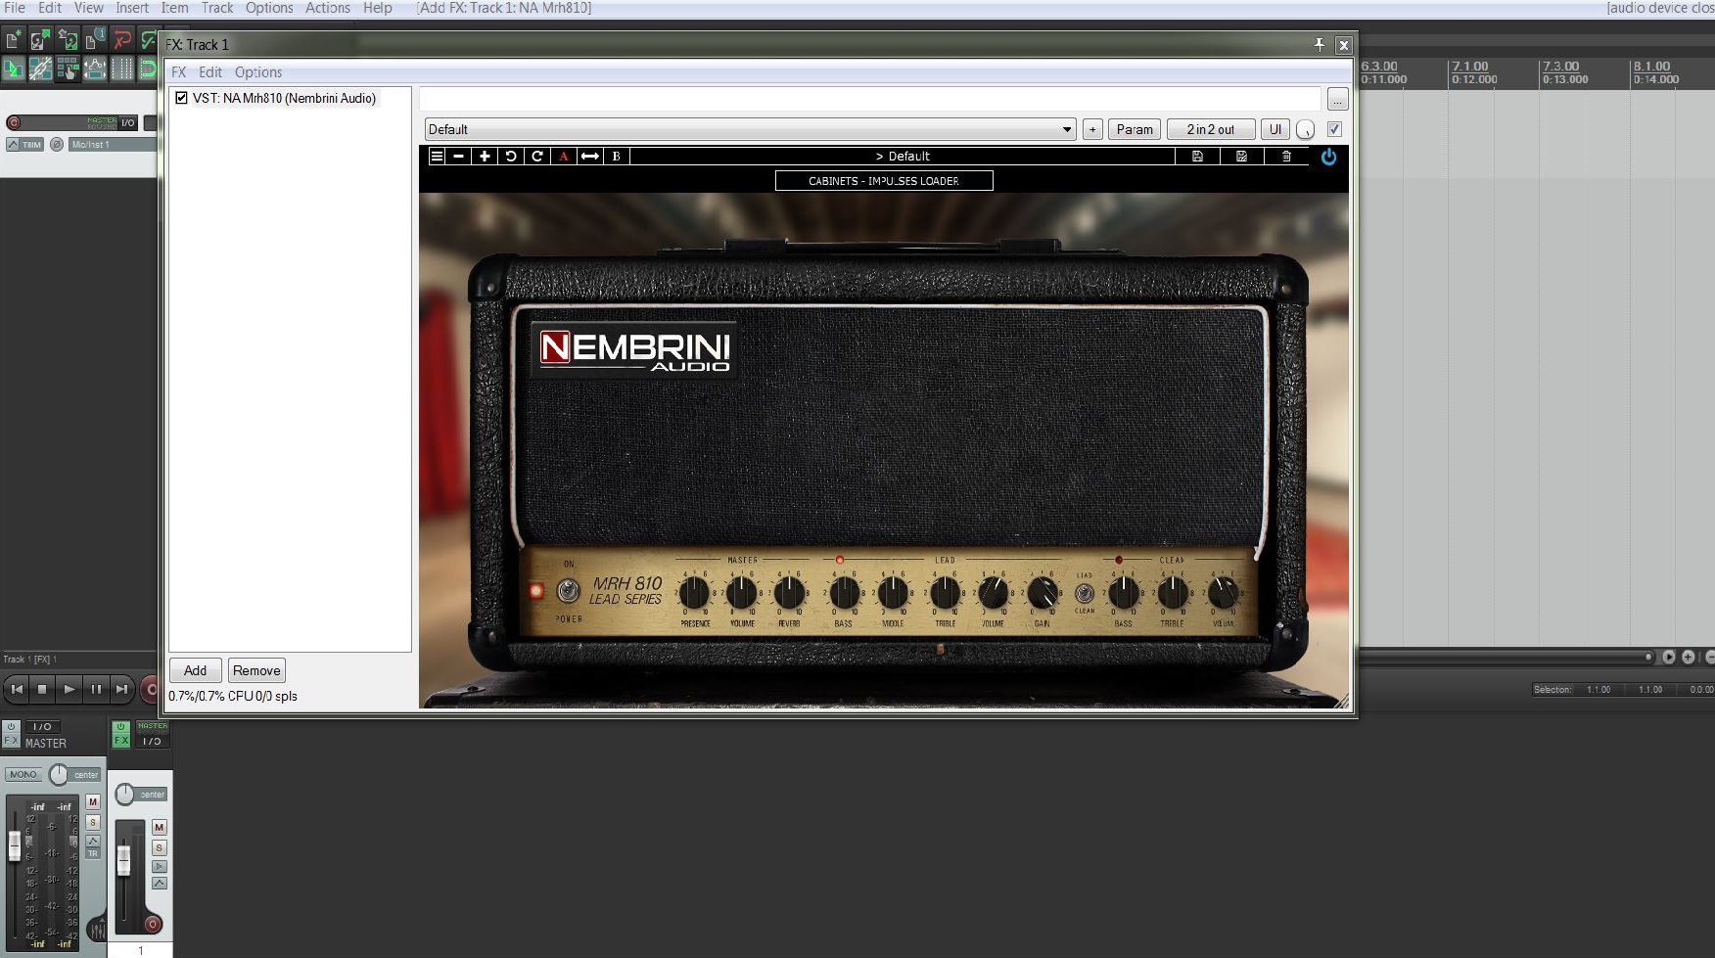Toggle the amp Power switch
Image resolution: width=1715 pixels, height=958 pixels.
pos(568,591)
